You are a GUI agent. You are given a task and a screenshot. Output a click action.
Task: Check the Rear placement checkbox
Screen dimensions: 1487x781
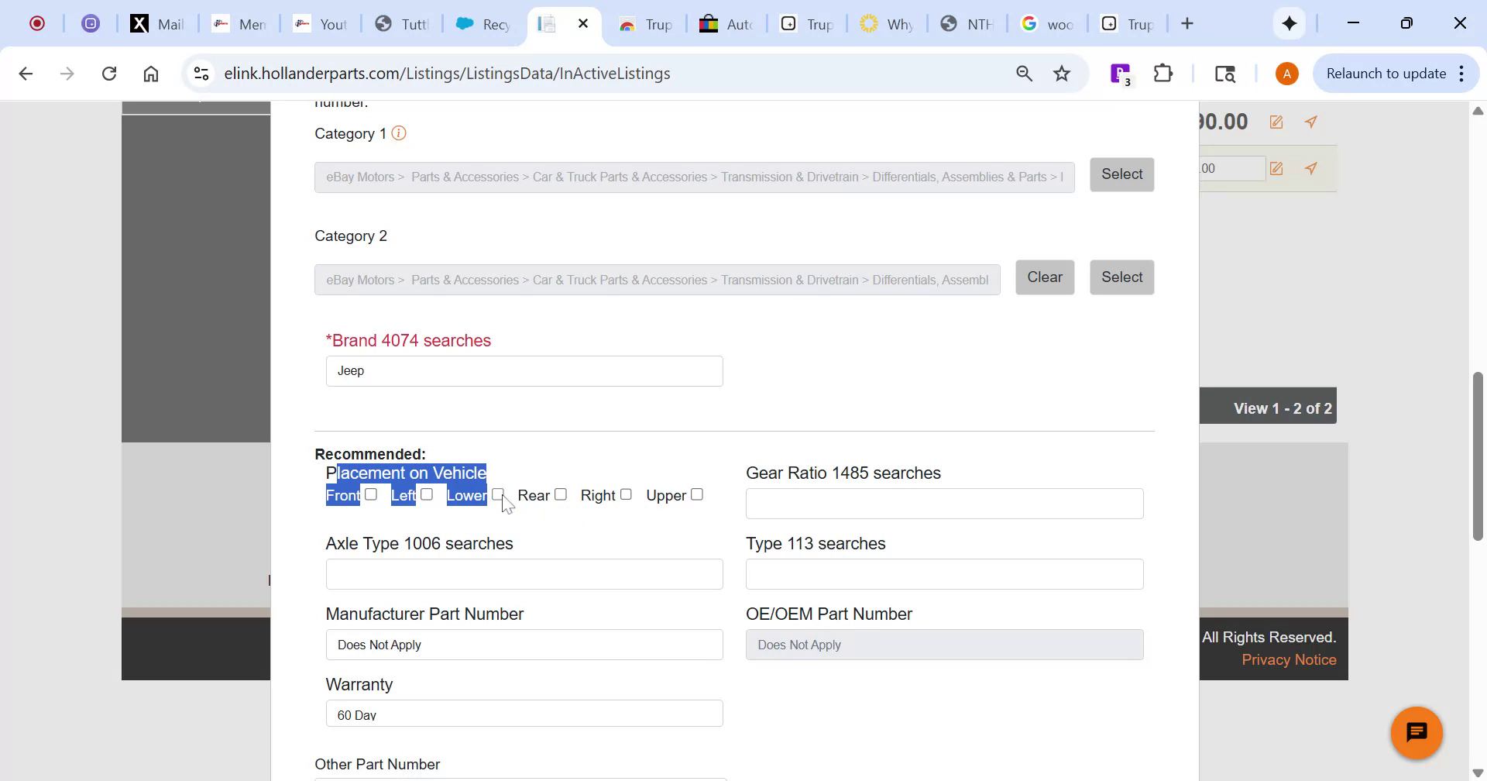pyautogui.click(x=560, y=494)
